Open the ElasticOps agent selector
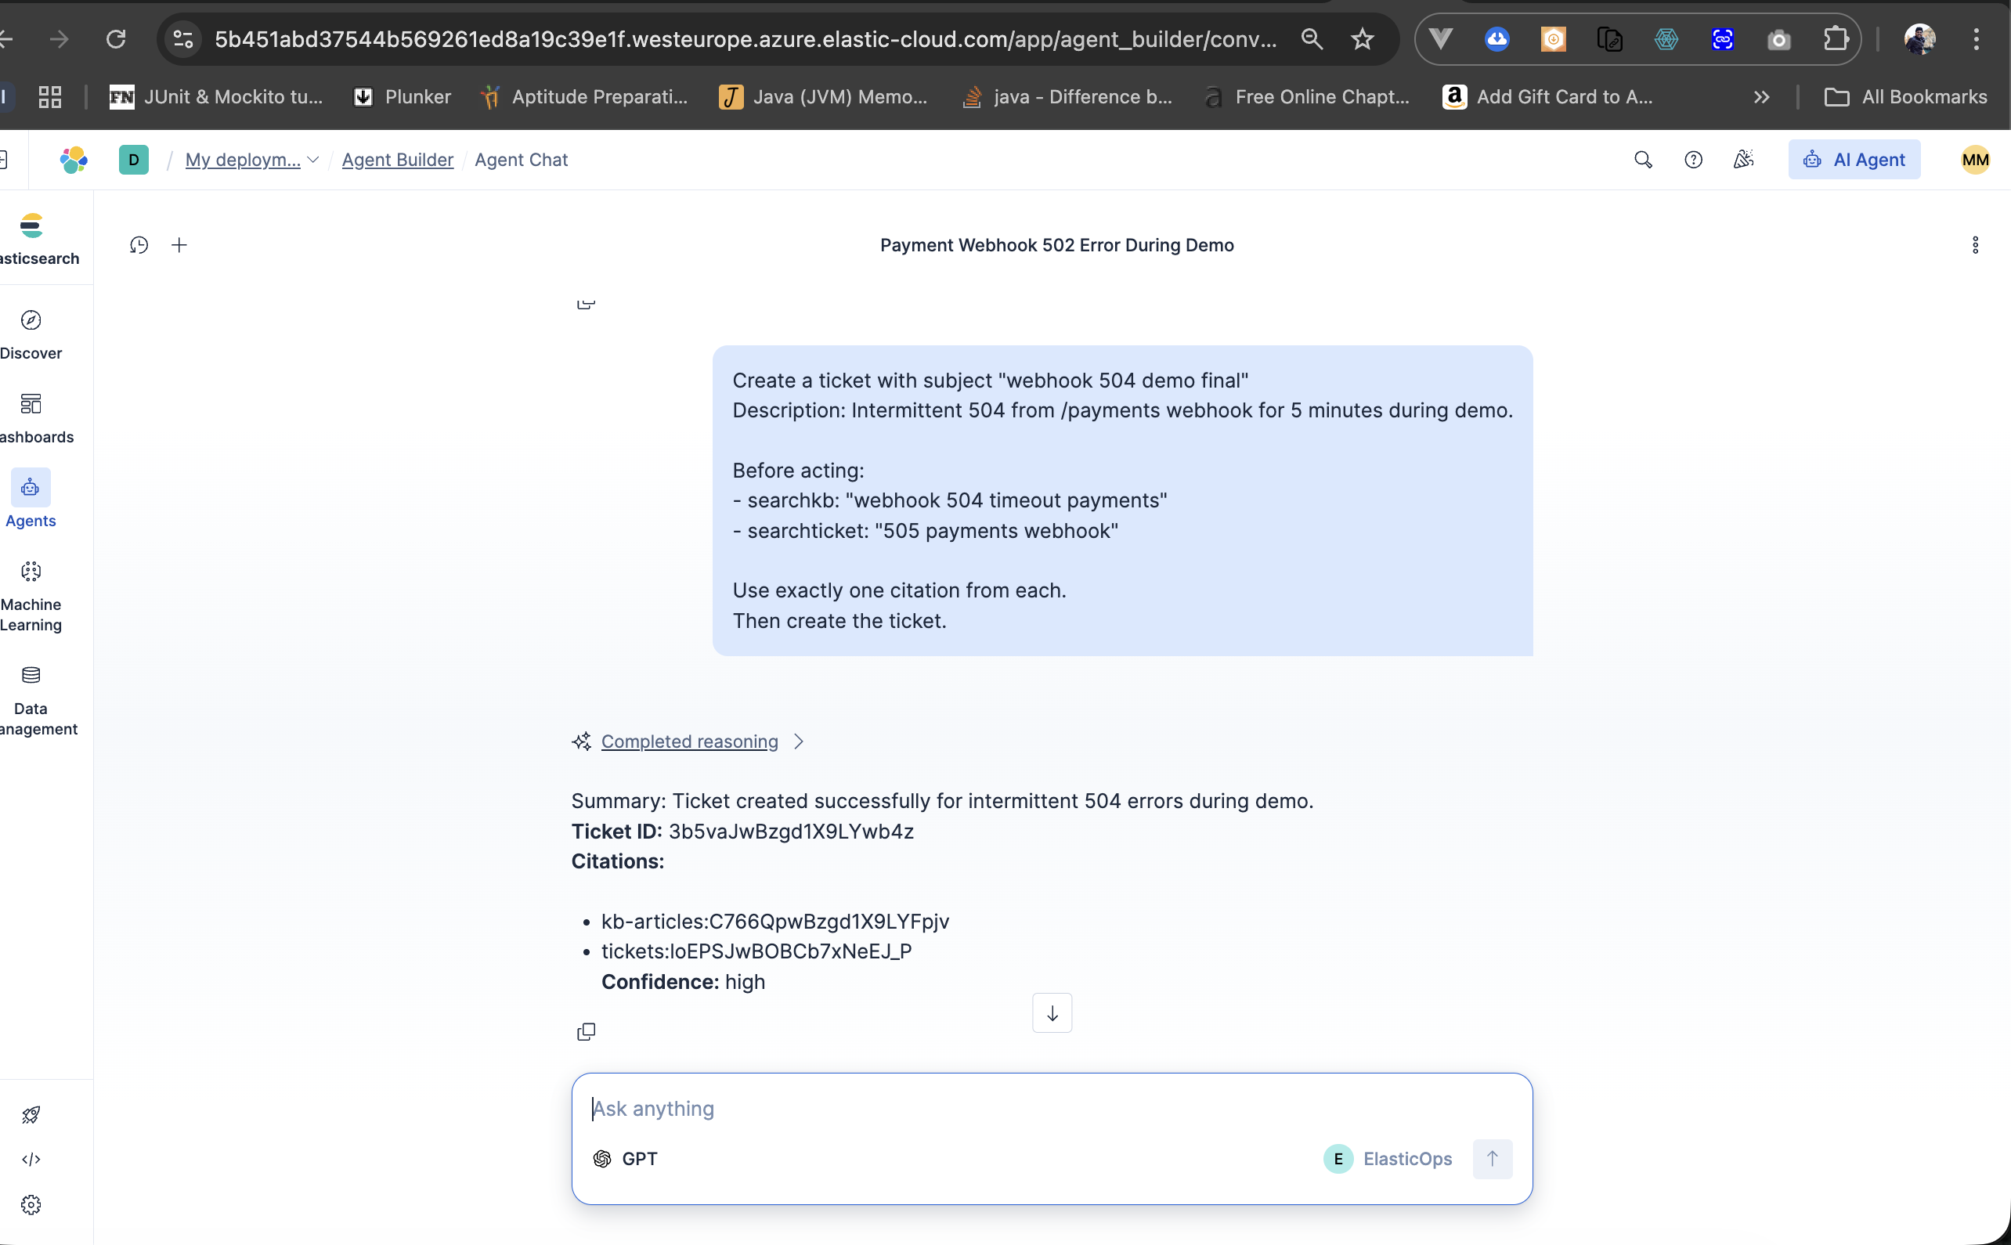The width and height of the screenshot is (2011, 1245). tap(1388, 1159)
